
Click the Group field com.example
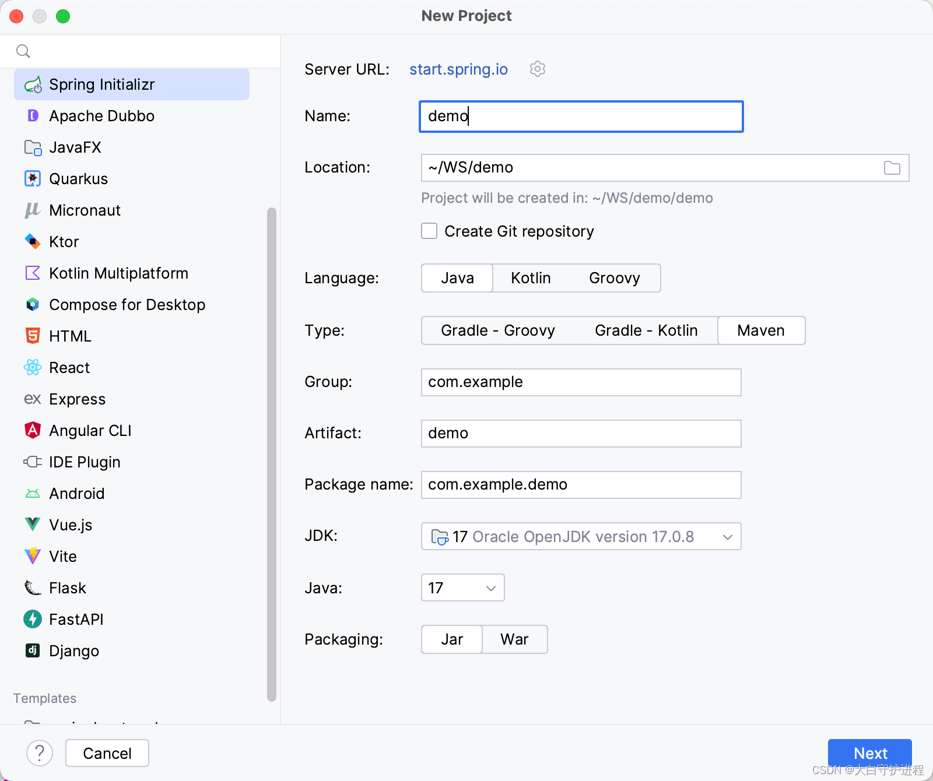click(581, 382)
